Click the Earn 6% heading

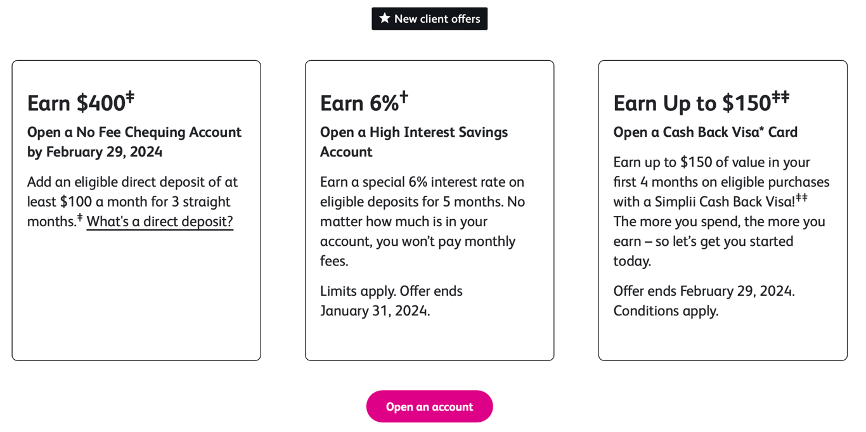[x=364, y=103]
